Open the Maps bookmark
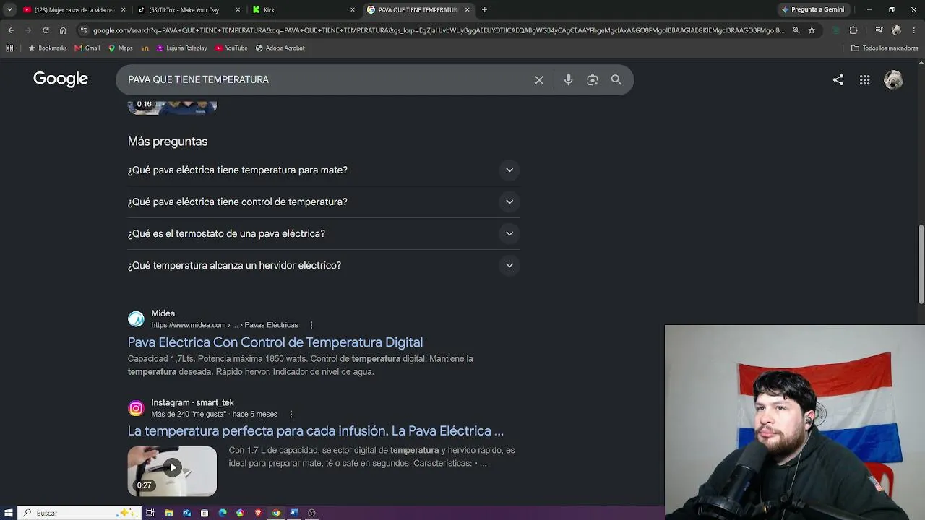 (x=121, y=48)
